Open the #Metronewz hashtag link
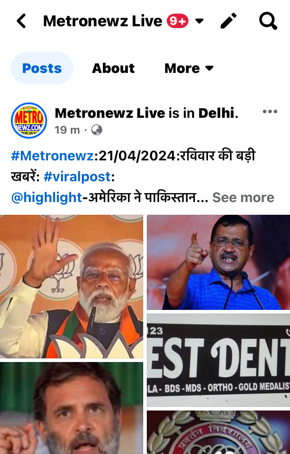This screenshot has height=454, width=290. tap(53, 156)
